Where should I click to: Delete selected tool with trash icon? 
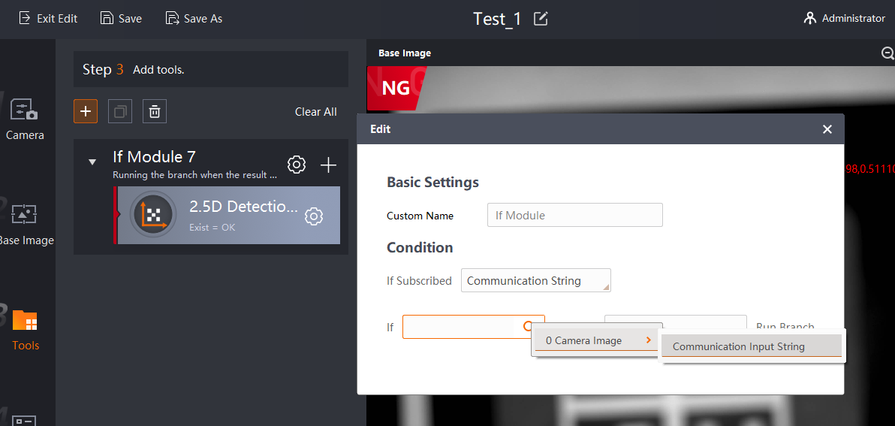(154, 111)
